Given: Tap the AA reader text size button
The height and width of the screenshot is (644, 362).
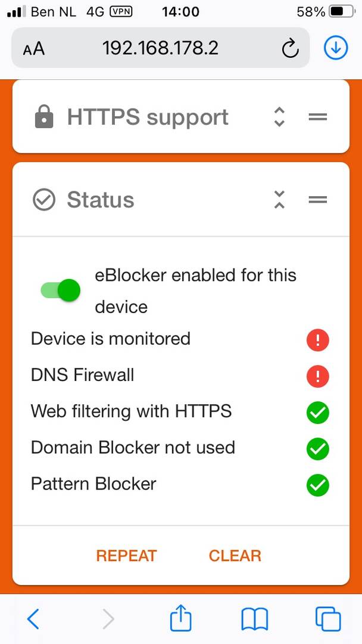Looking at the screenshot, I should pyautogui.click(x=33, y=49).
